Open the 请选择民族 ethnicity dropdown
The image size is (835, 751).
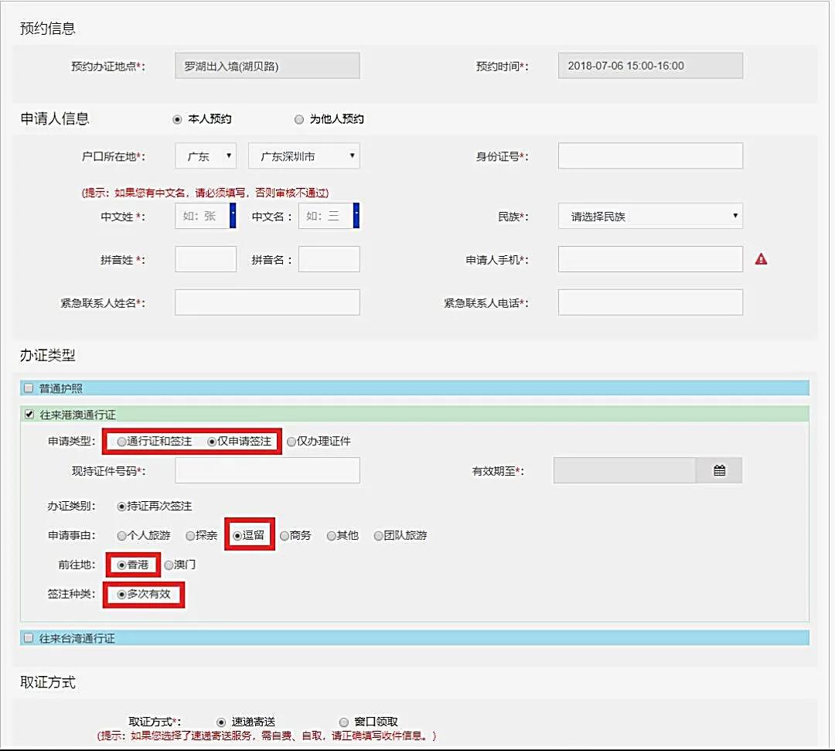[x=649, y=217]
